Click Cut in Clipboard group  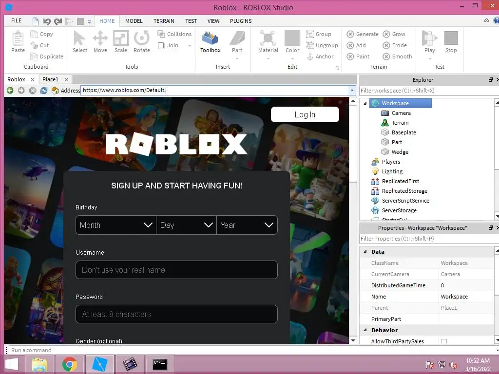tap(39, 45)
